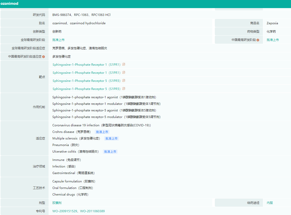Open the 胶囊剂 dosage form link

57,203
